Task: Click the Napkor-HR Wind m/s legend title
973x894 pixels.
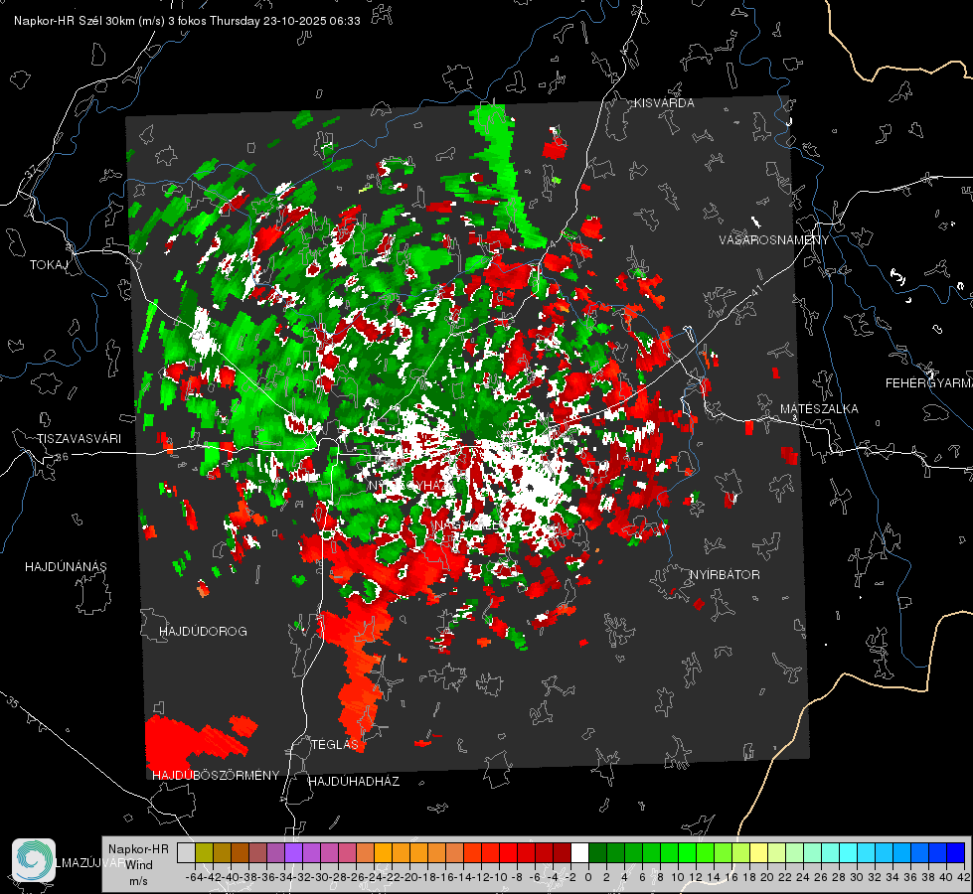Action: pos(138,865)
